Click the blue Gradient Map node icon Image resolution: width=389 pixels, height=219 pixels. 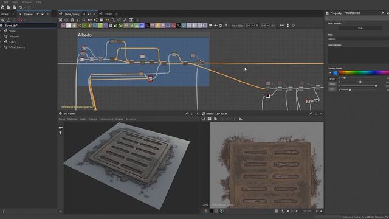(x=142, y=26)
